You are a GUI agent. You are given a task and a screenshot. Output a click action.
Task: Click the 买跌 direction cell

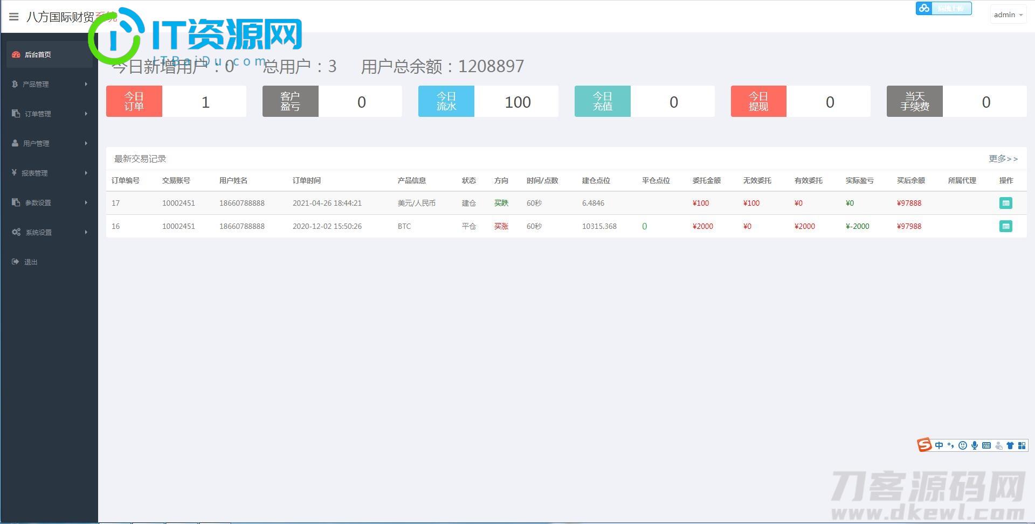click(x=501, y=203)
